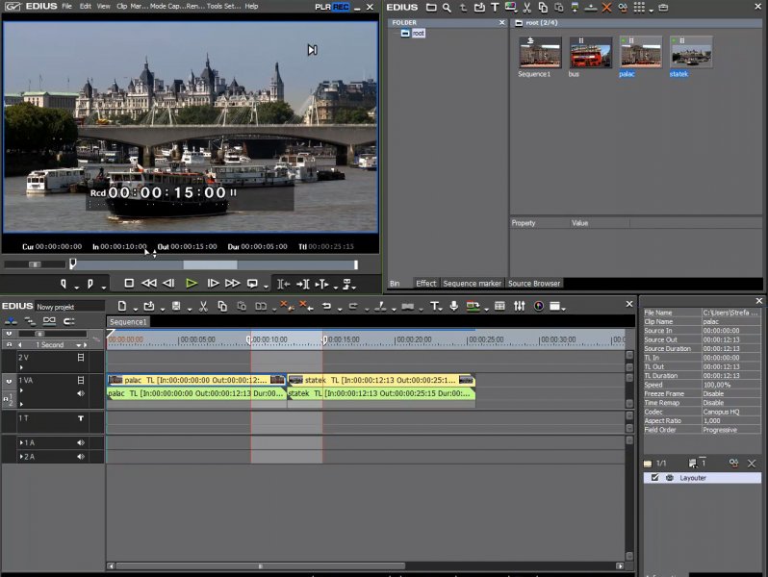Screen dimensions: 768x577
Task: Click the Stop button in player controls
Action: pyautogui.click(x=129, y=284)
